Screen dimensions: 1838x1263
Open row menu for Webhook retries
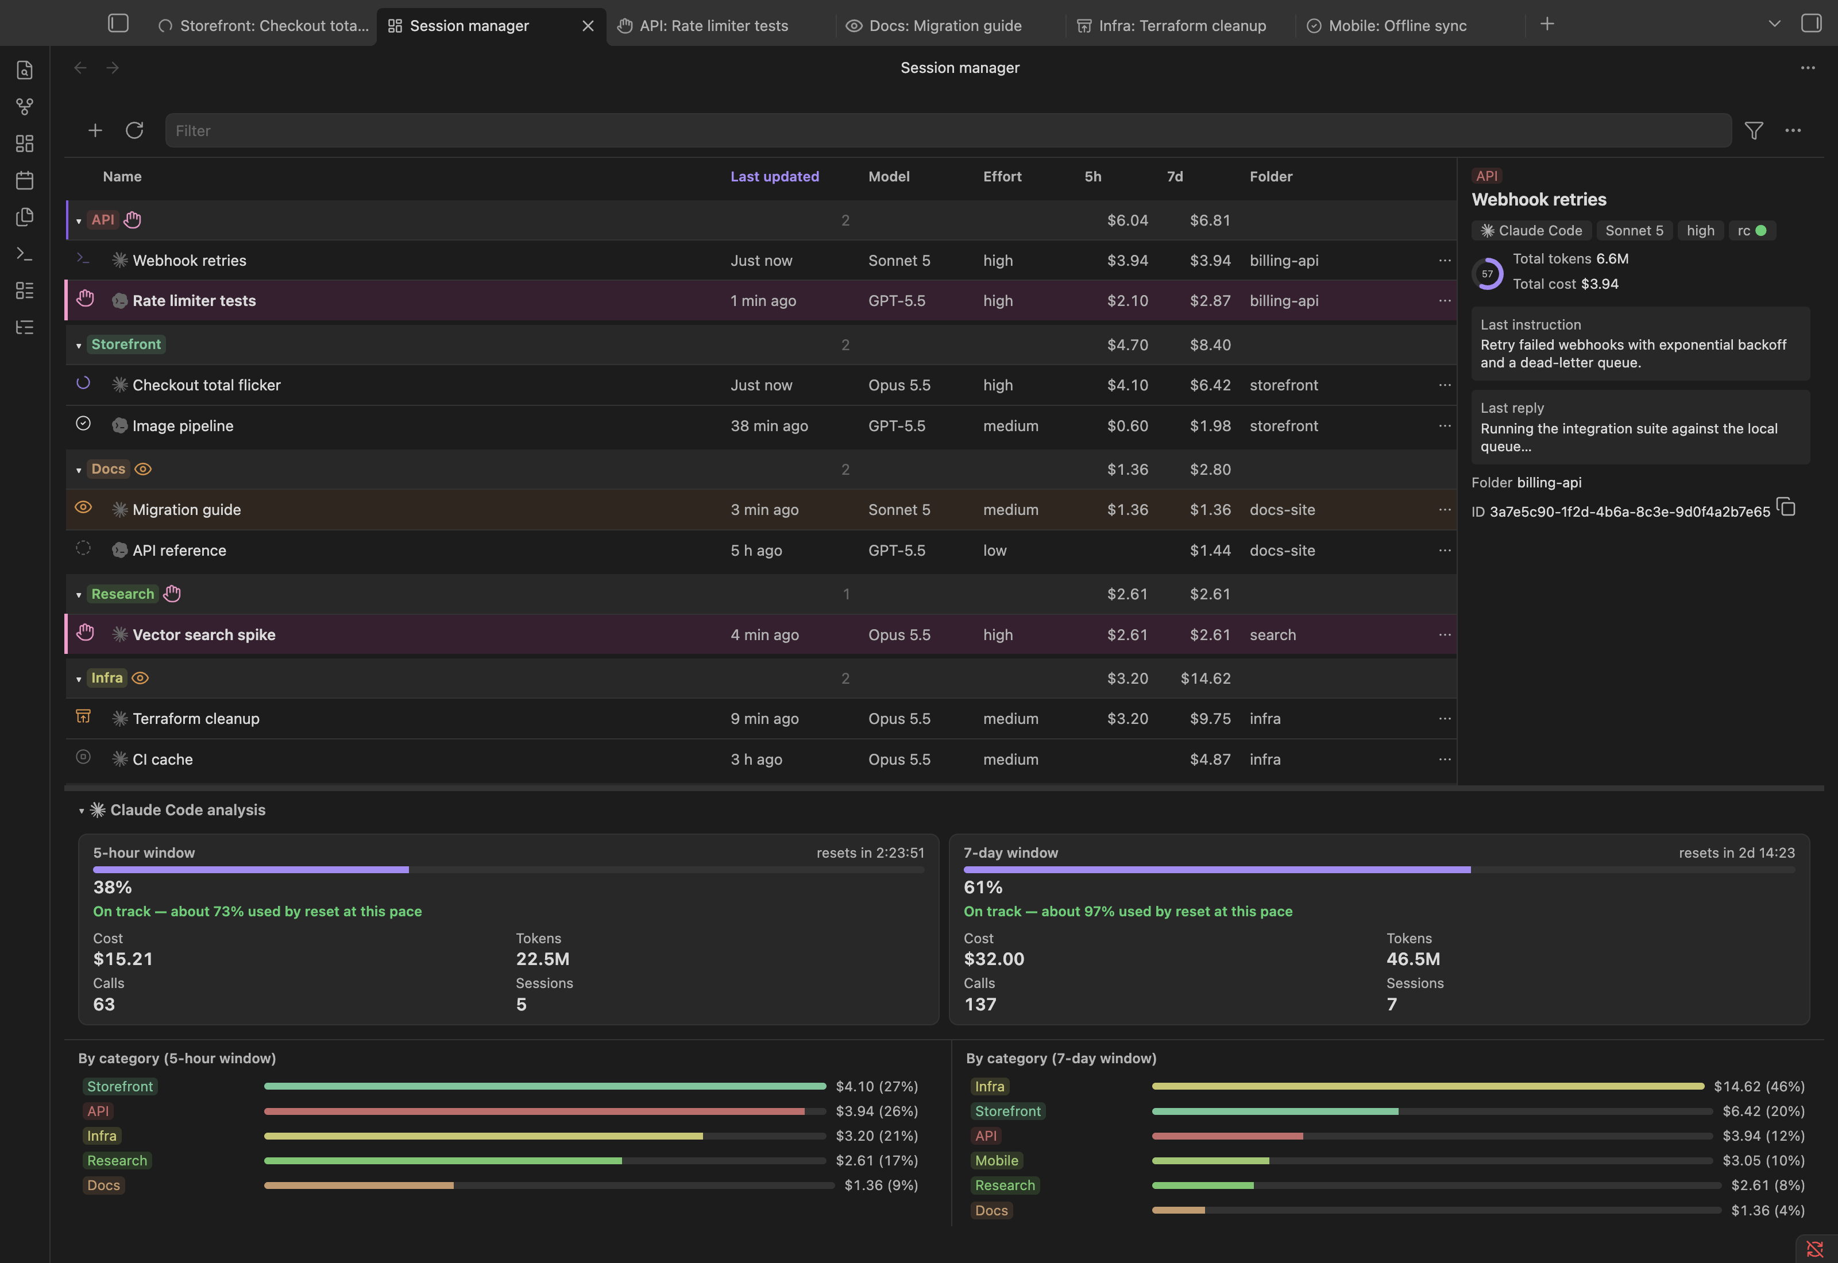click(x=1445, y=261)
